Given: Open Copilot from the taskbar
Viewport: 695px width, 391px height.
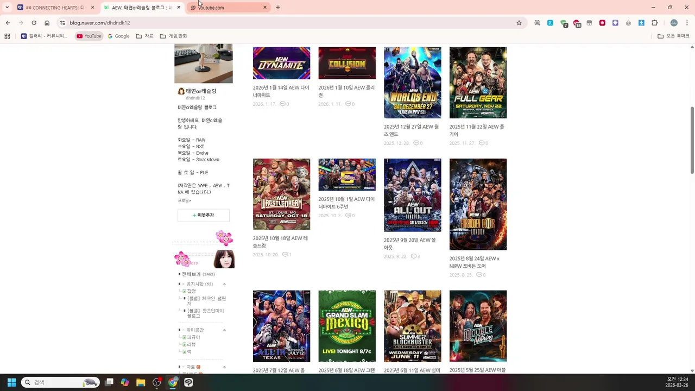Looking at the screenshot, I should [x=125, y=382].
